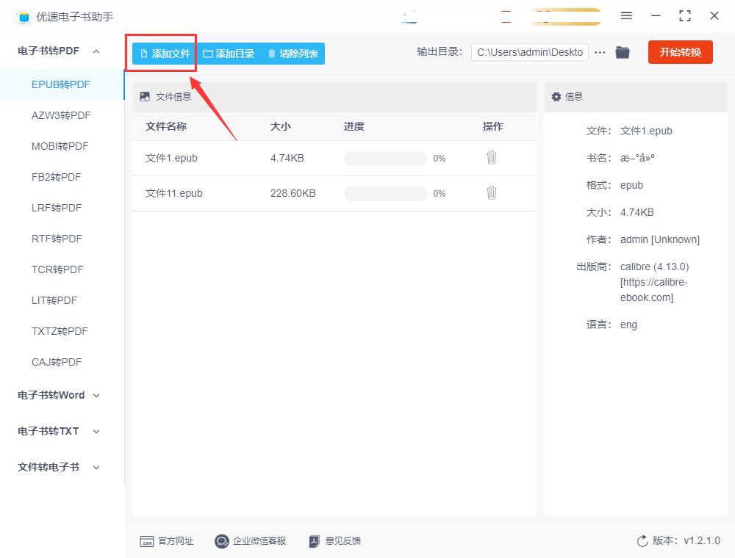Open 企业微信客服 support icon
This screenshot has height=558, width=735.
[221, 541]
